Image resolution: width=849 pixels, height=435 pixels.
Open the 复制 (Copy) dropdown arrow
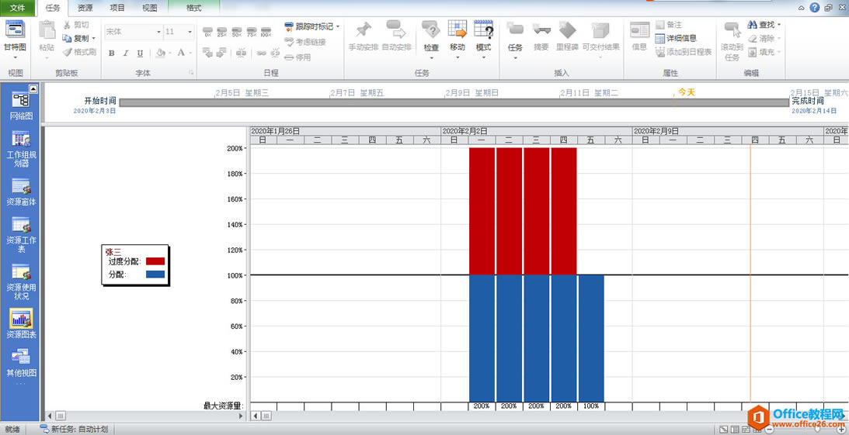click(x=94, y=38)
